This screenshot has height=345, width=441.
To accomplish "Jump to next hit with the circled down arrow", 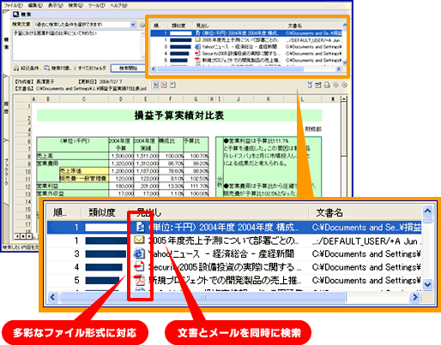I will click(x=344, y=85).
